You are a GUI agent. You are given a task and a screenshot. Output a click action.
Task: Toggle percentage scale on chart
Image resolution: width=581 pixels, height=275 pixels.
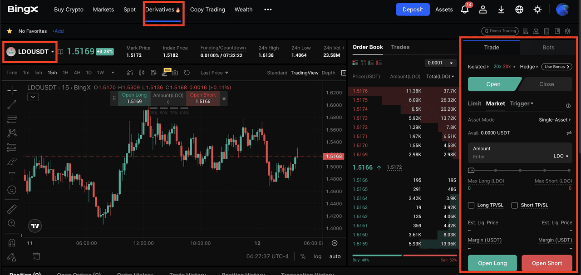pyautogui.click(x=303, y=256)
